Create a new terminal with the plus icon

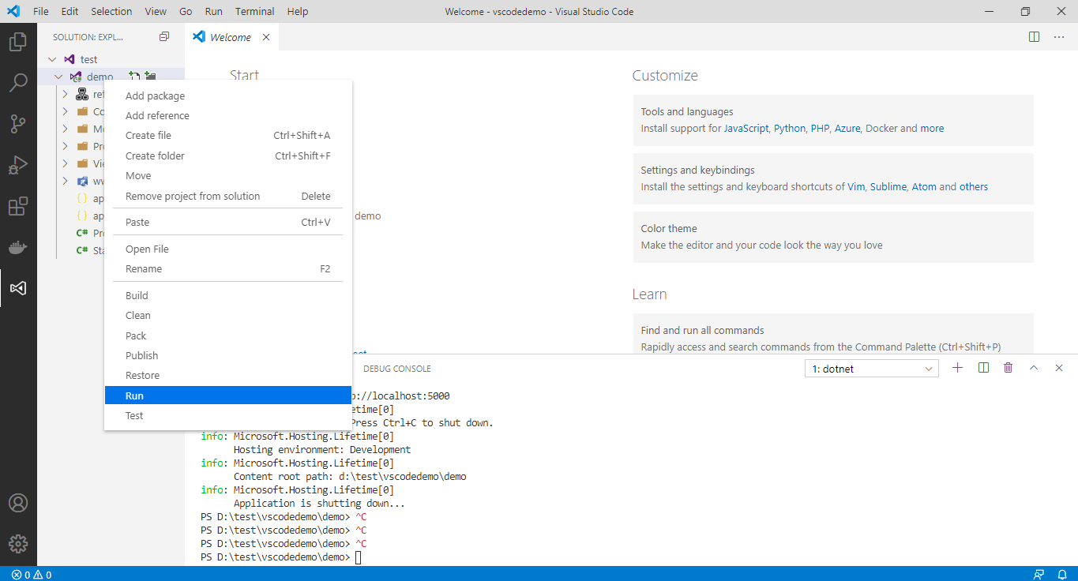click(958, 368)
